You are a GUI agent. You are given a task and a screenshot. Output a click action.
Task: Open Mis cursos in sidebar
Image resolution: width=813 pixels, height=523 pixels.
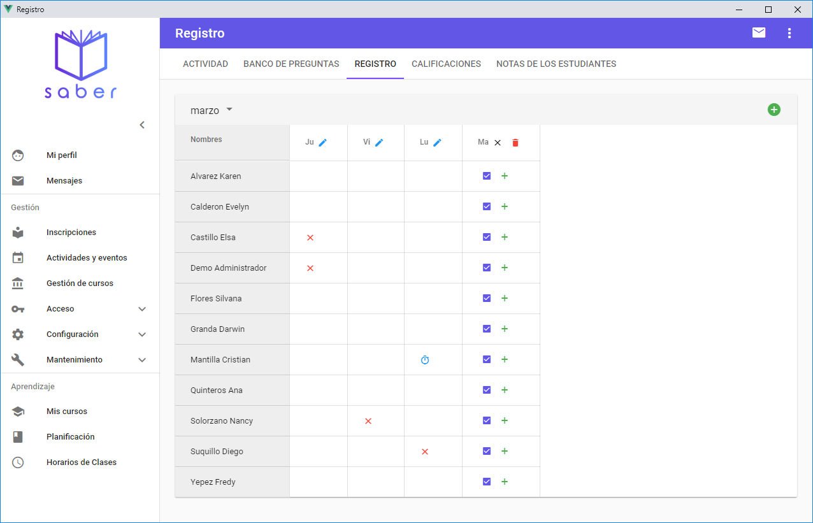80,412
